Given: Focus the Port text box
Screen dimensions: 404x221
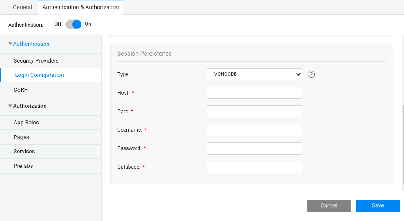Looking at the screenshot, I should (x=254, y=111).
